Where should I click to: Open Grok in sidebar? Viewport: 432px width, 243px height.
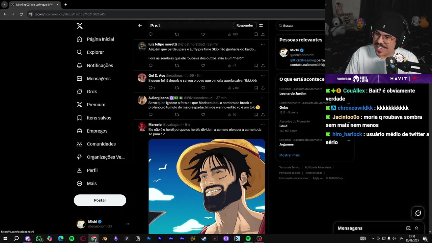pos(87,91)
